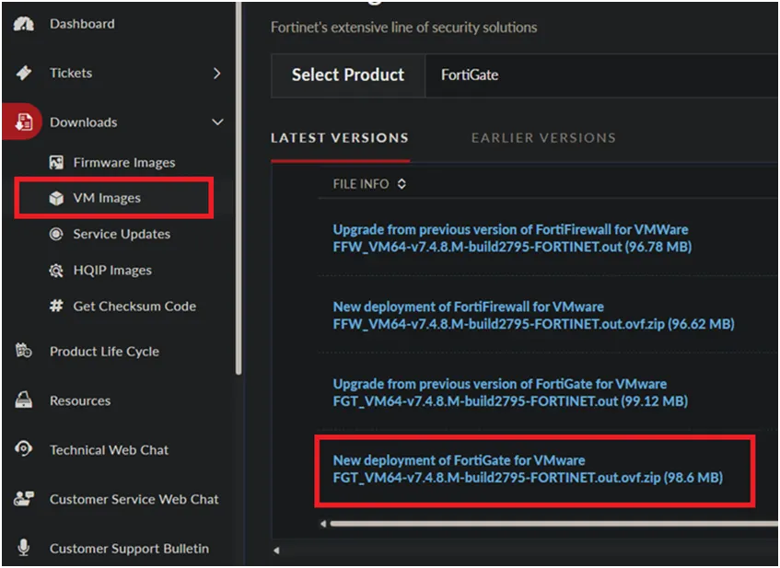The height and width of the screenshot is (568, 780).
Task: Click the Customer Service Web Chat icon
Action: click(23, 498)
